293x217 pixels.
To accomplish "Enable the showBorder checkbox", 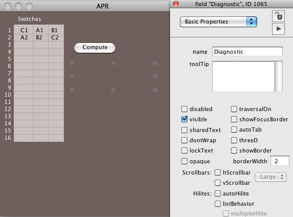I will (x=234, y=150).
